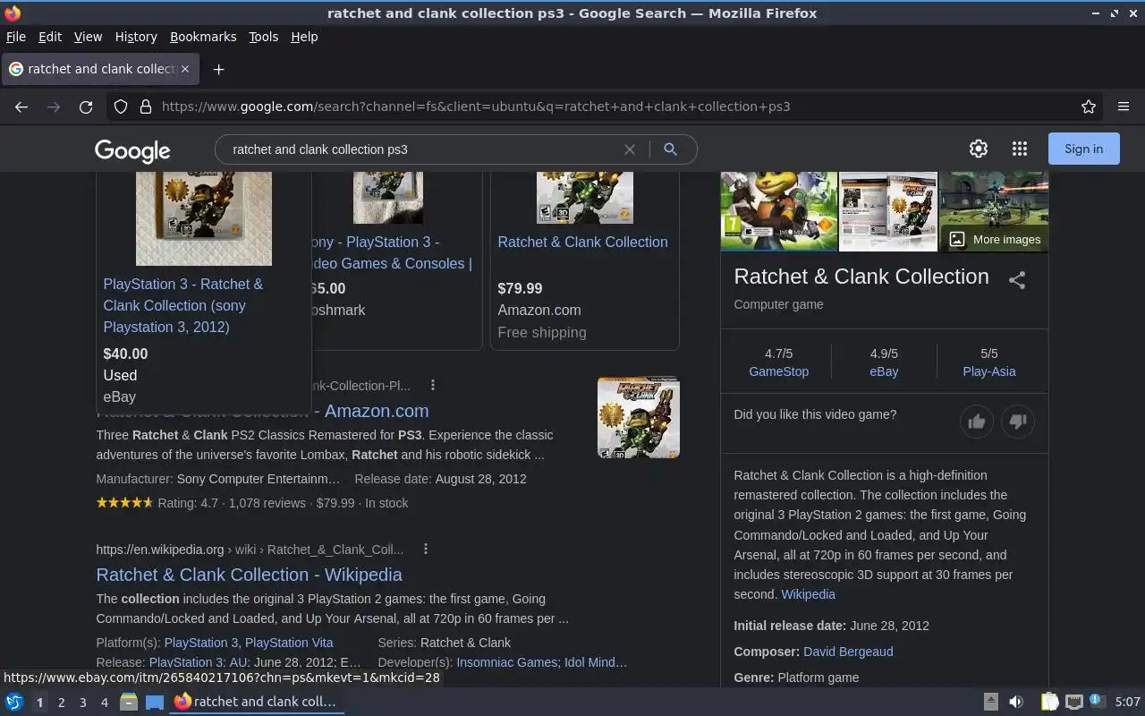The height and width of the screenshot is (716, 1145).
Task: Open the Amazon result game cover thumbnail
Action: (x=639, y=417)
